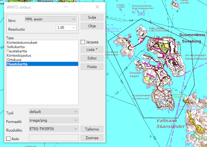The image size is (207, 147).
Task: Remove the layer with the Poista button
Action: (92, 67)
